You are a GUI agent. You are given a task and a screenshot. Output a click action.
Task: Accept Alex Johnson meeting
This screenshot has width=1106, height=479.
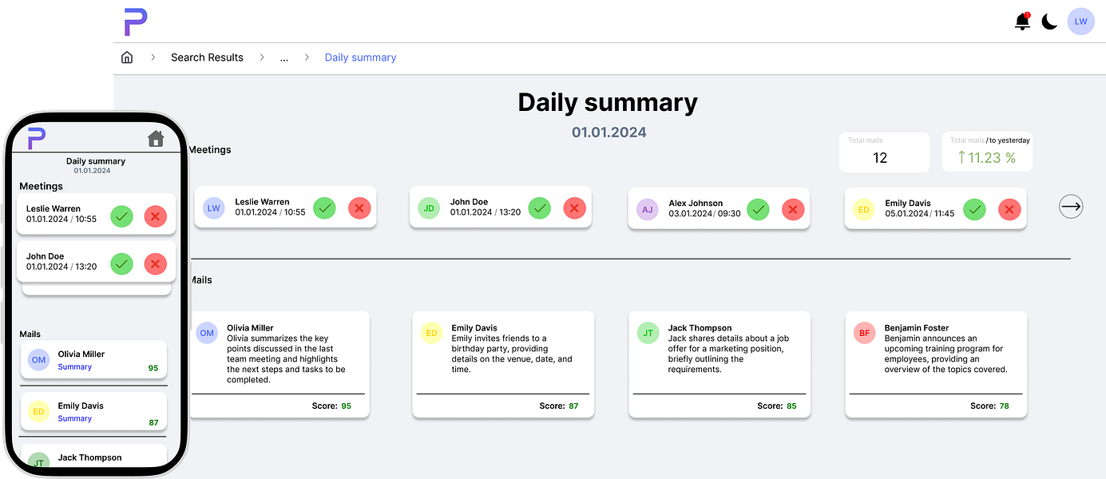pos(758,210)
